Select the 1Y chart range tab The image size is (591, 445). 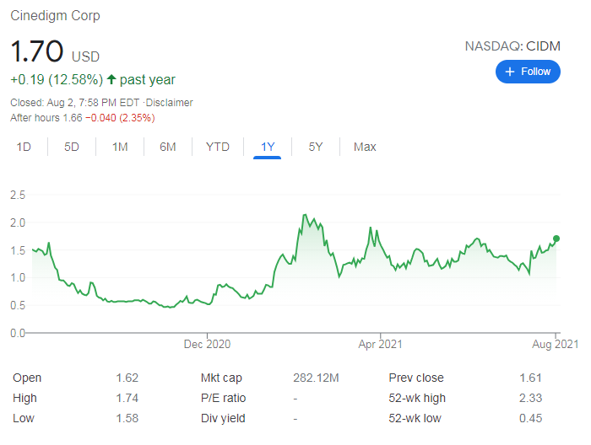point(268,147)
